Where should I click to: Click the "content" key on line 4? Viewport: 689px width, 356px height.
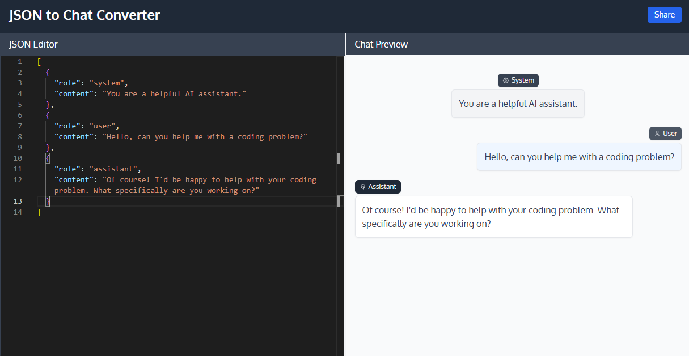click(x=74, y=94)
